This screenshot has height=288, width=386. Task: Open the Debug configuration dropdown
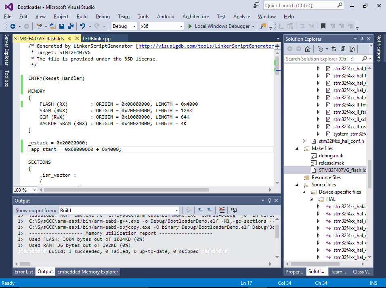pos(134,26)
